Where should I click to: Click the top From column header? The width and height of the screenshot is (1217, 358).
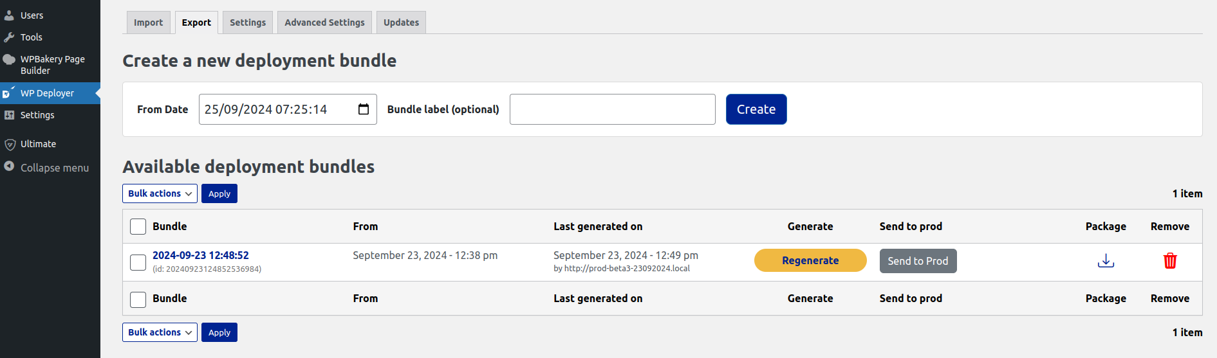[366, 226]
